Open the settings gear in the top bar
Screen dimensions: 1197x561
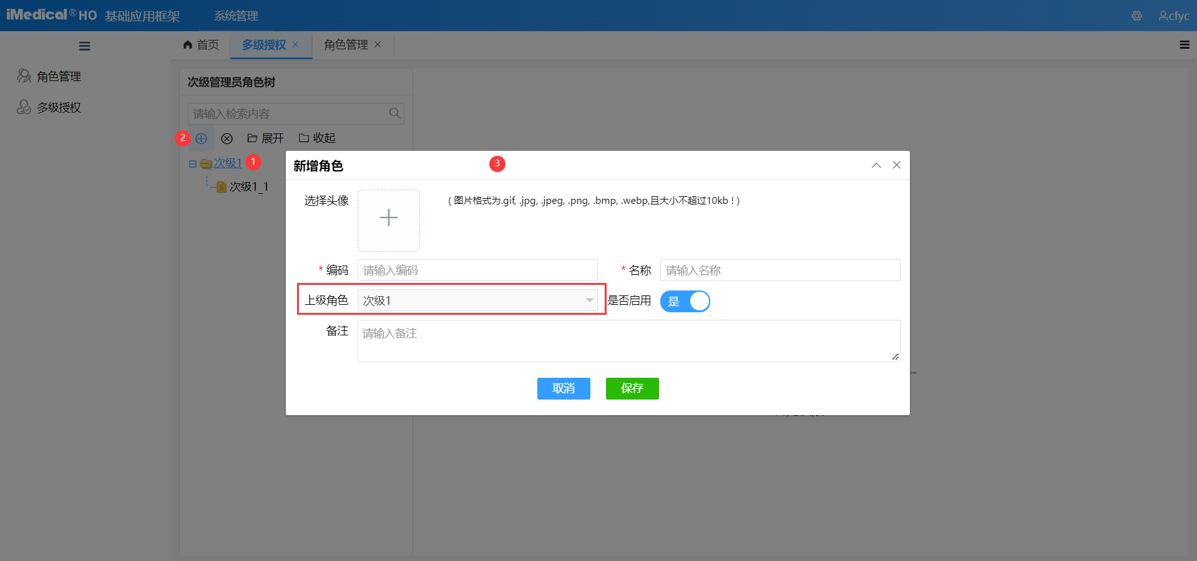pyautogui.click(x=1135, y=16)
